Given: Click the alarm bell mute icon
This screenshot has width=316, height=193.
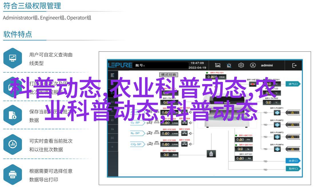Looking at the screenshot, I should tap(229, 65).
